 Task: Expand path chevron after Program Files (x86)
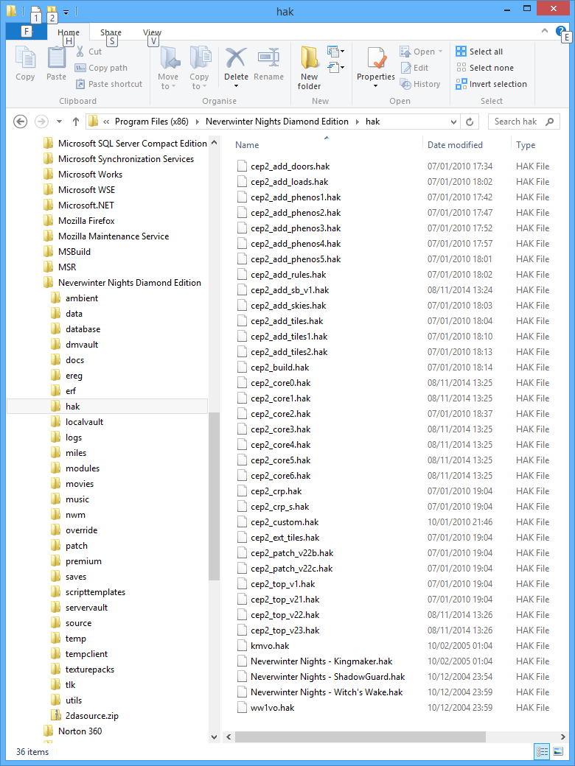coord(198,122)
